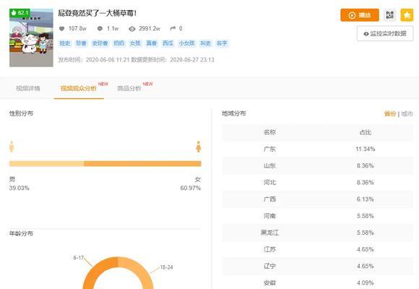Select the 珍香 tag
The width and height of the screenshot is (419, 289).
click(81, 43)
